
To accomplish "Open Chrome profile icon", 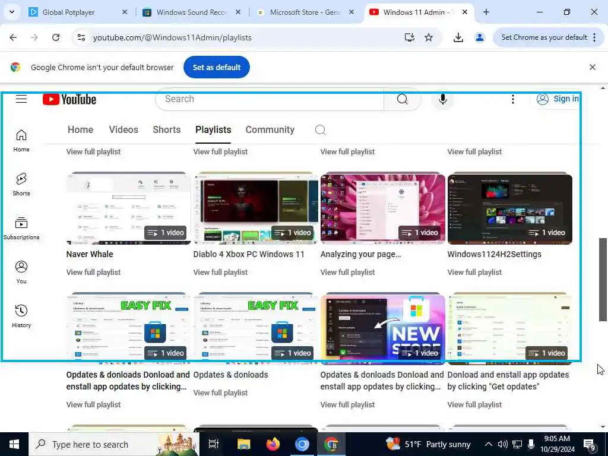I will 480,37.
